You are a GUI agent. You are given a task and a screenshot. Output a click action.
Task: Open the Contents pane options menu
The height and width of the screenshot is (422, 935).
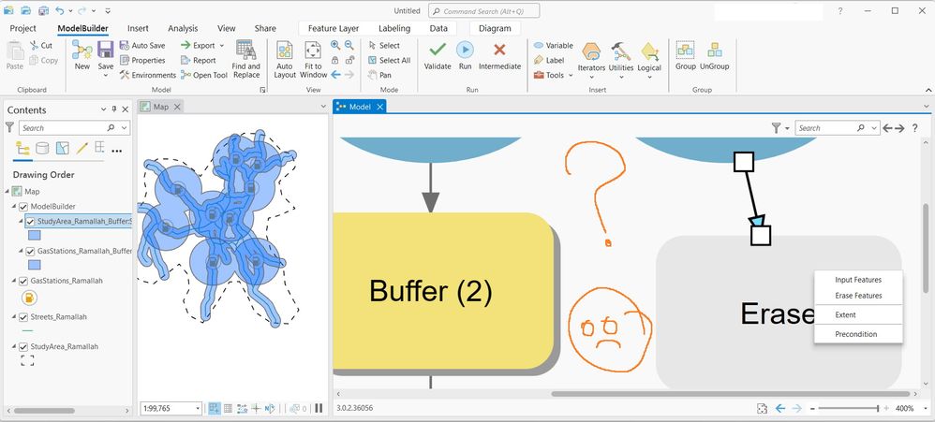103,109
